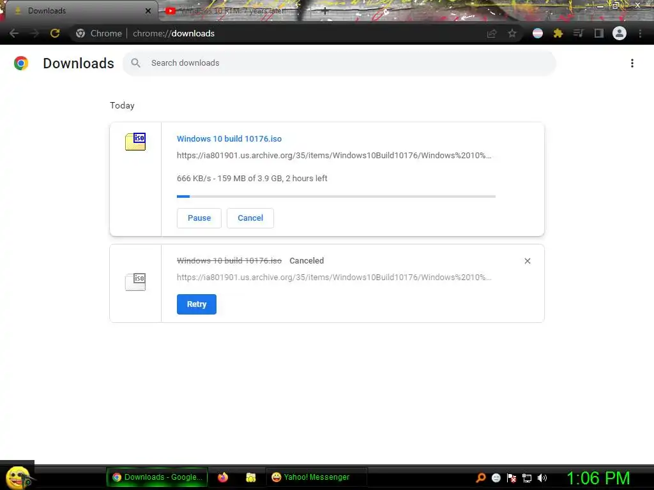Open a new tab with plus button
Image resolution: width=654 pixels, height=490 pixels.
tap(325, 11)
